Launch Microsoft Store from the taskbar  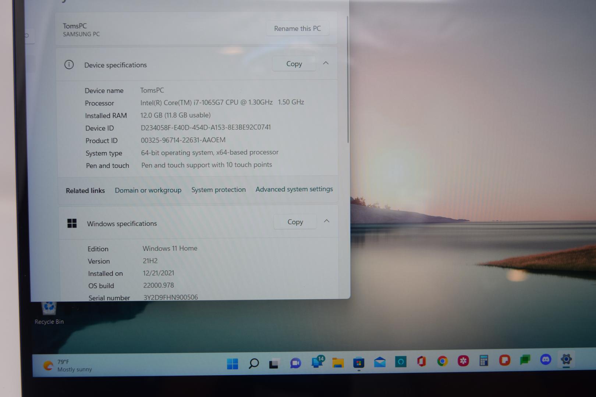[x=359, y=363]
